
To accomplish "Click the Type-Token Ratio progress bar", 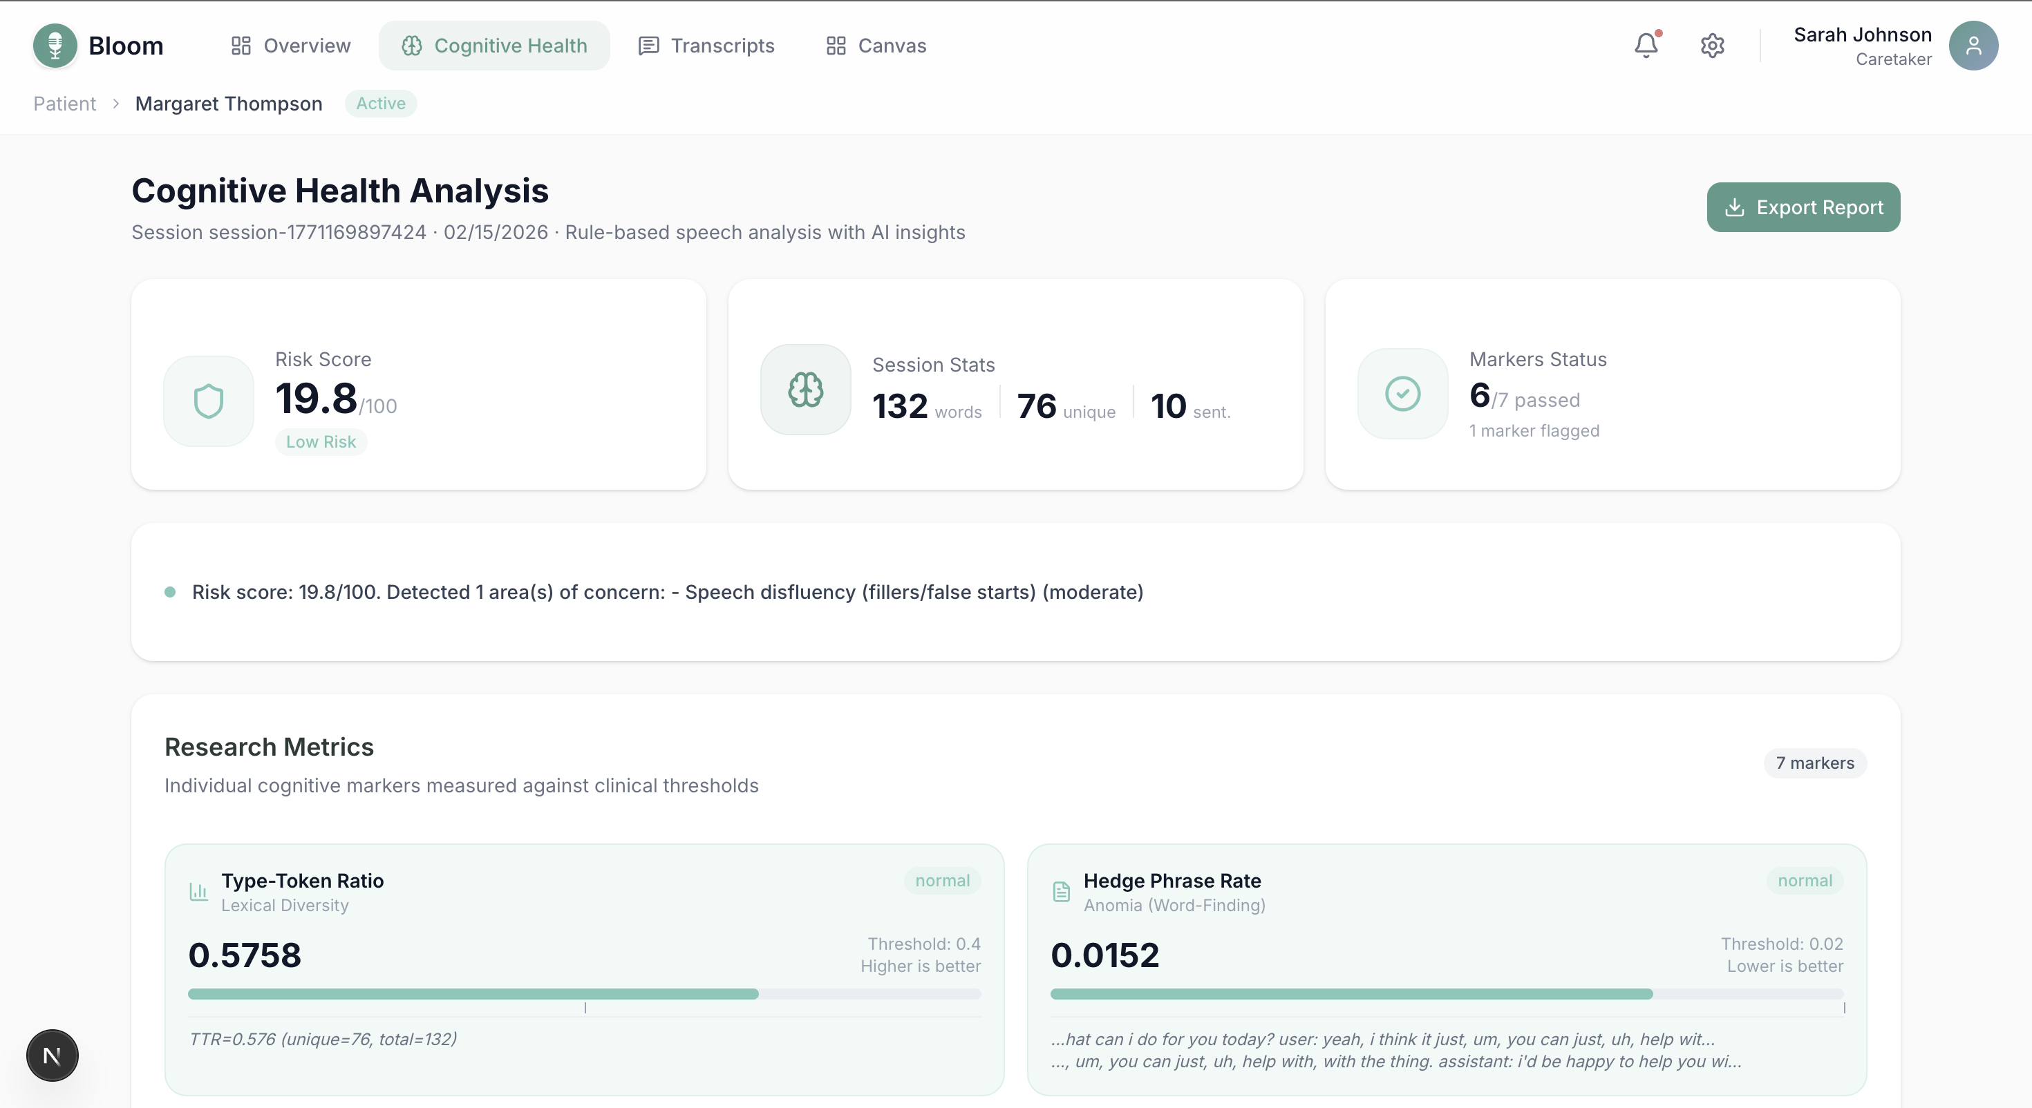I will click(x=584, y=993).
